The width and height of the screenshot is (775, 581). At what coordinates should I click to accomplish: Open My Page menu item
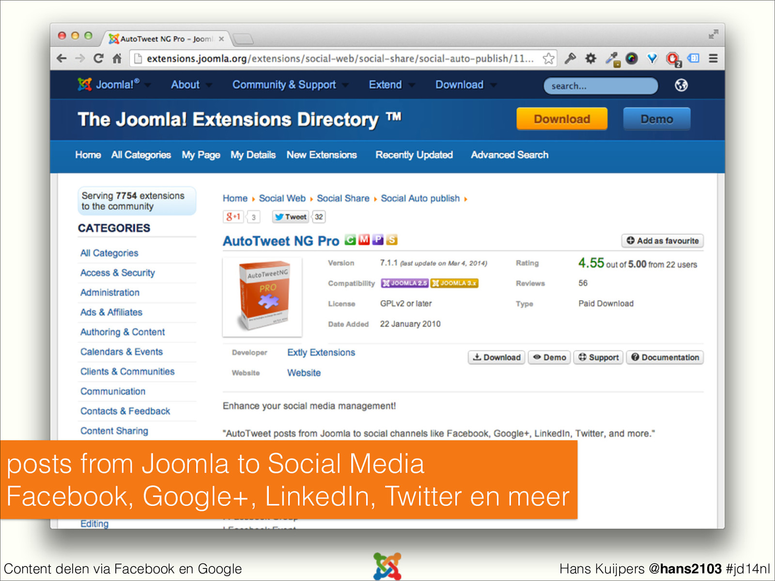point(201,155)
